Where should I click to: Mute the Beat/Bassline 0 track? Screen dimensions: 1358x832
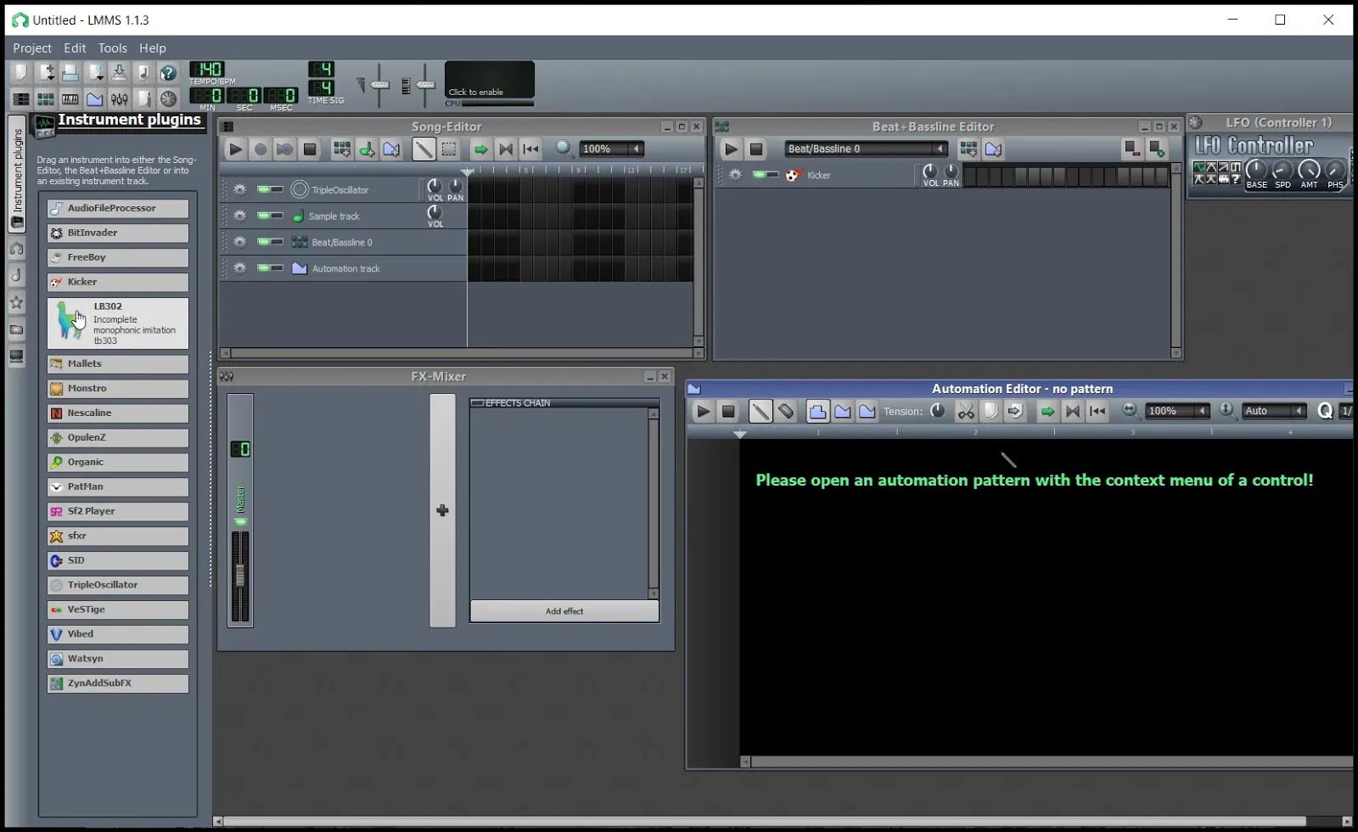click(x=263, y=242)
